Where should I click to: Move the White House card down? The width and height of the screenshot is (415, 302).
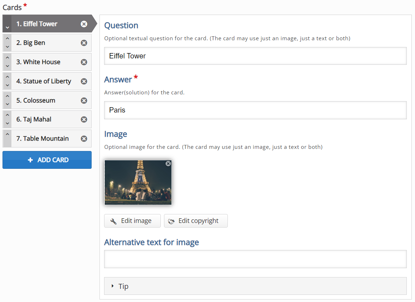point(7,66)
